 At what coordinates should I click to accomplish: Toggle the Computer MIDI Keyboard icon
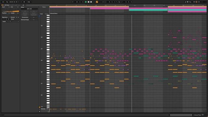pos(188,2)
